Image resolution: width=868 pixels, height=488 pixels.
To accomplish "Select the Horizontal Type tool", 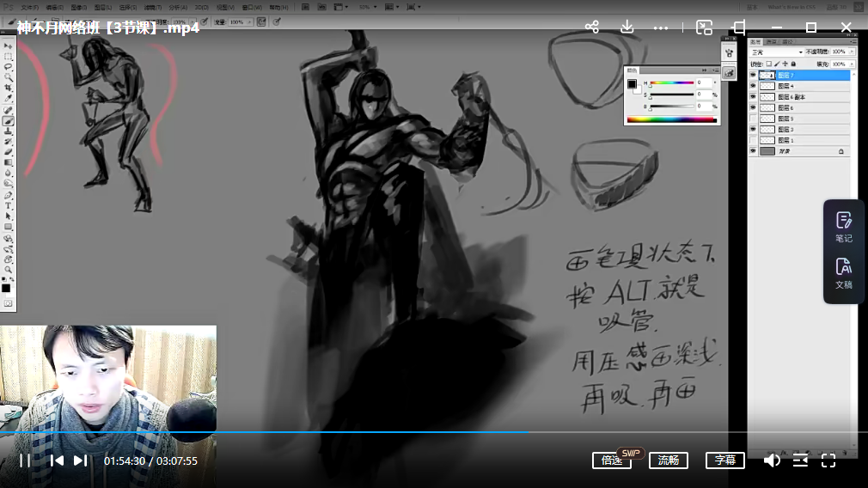I will [x=8, y=206].
